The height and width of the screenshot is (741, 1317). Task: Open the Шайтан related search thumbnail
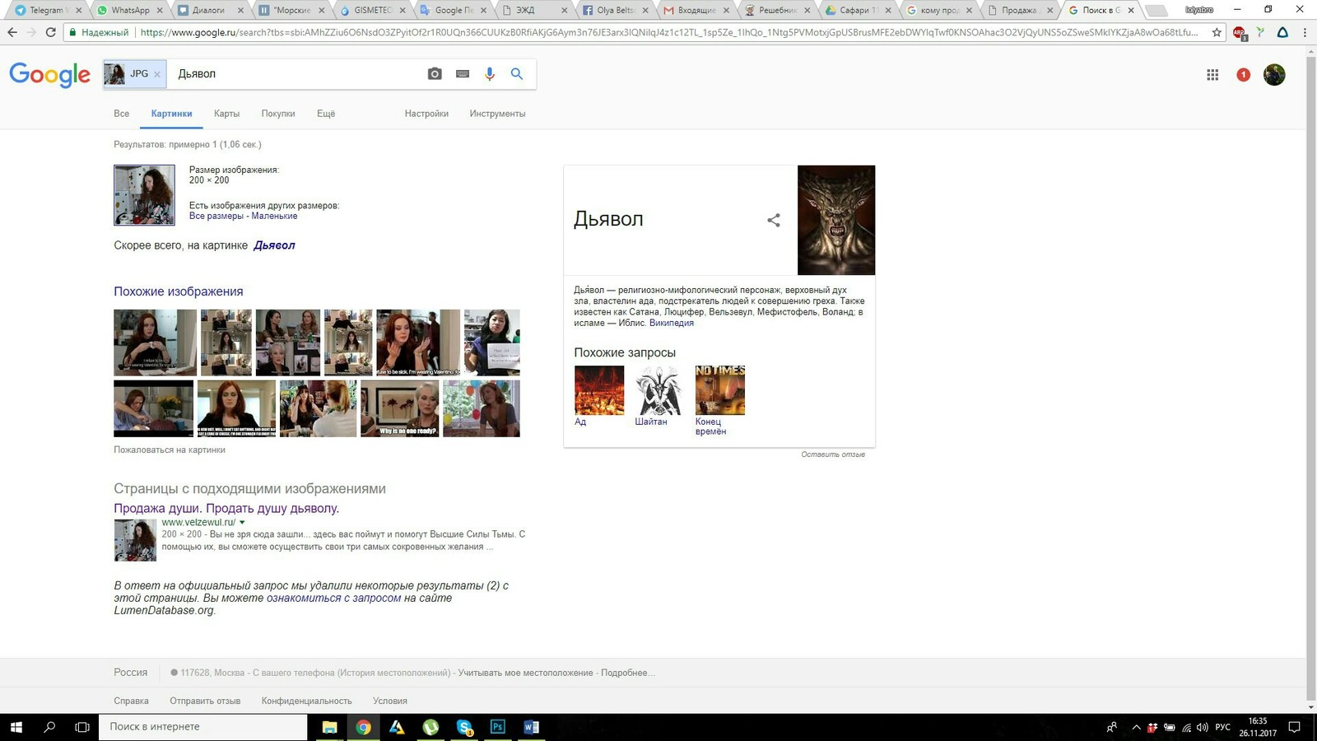tap(659, 390)
